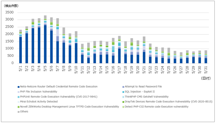This screenshot has height=123, width=216.
Task: Click the gray Others segment on 5/25
Action: coord(169,51)
